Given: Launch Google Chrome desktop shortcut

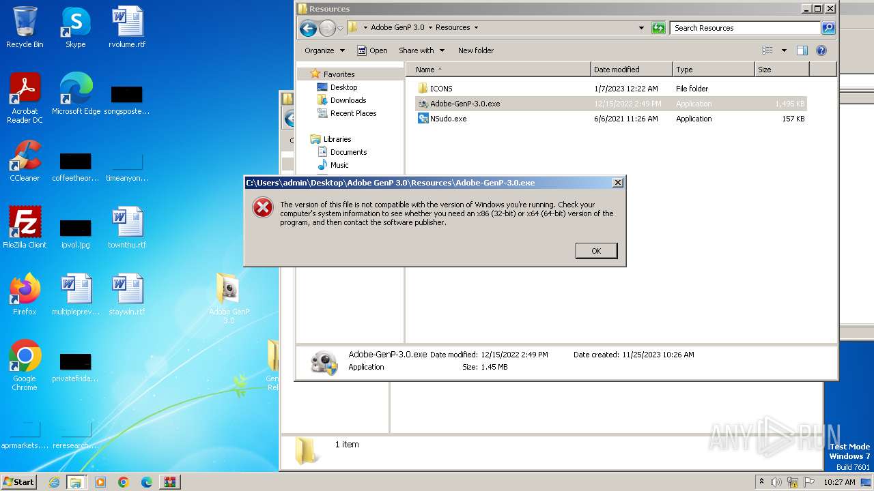Looking at the screenshot, I should (x=25, y=366).
